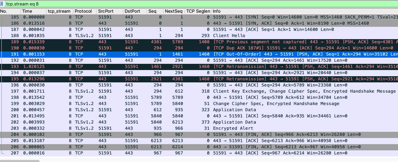Viewport: 398px width, 162px height.
Task: Select FIN, ACK packet 206
Action: coord(199,147)
